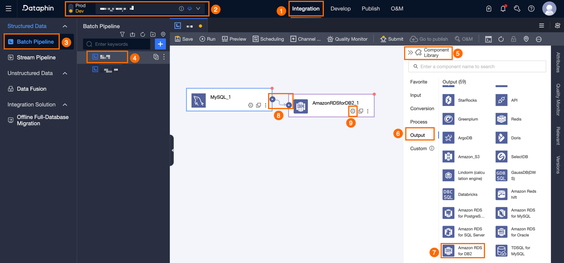
Task: Open MySQL_1 component settings gear
Action: point(251,105)
